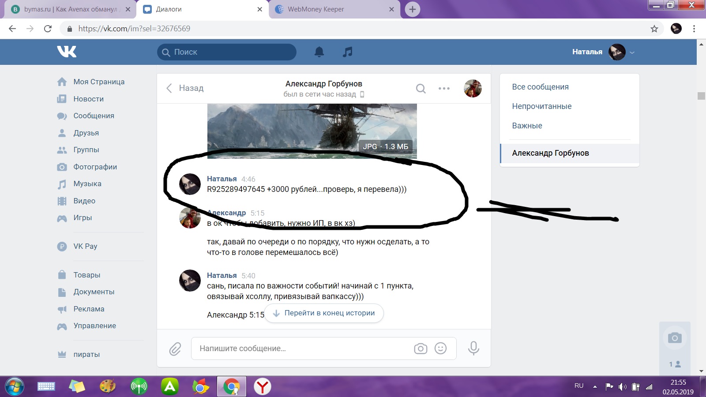Expand the Наталья profile dropdown arrow
Viewport: 706px width, 397px height.
[x=632, y=52]
